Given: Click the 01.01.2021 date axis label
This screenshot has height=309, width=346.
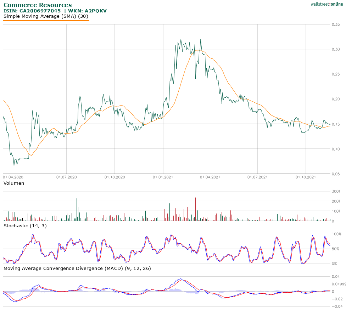Looking at the screenshot, I should point(163,177).
